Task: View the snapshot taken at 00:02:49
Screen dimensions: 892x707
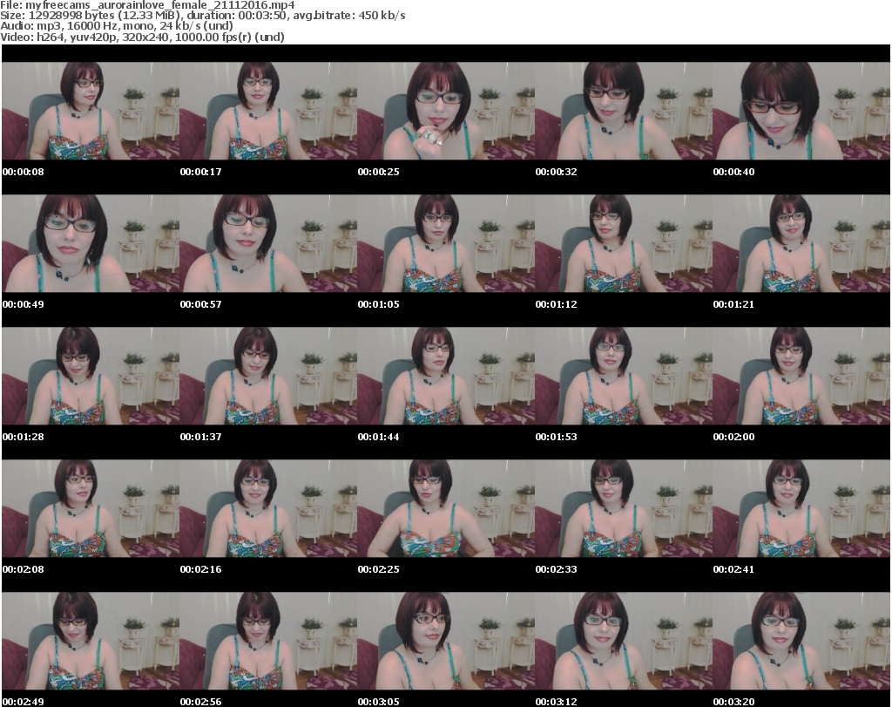Action: 91,641
